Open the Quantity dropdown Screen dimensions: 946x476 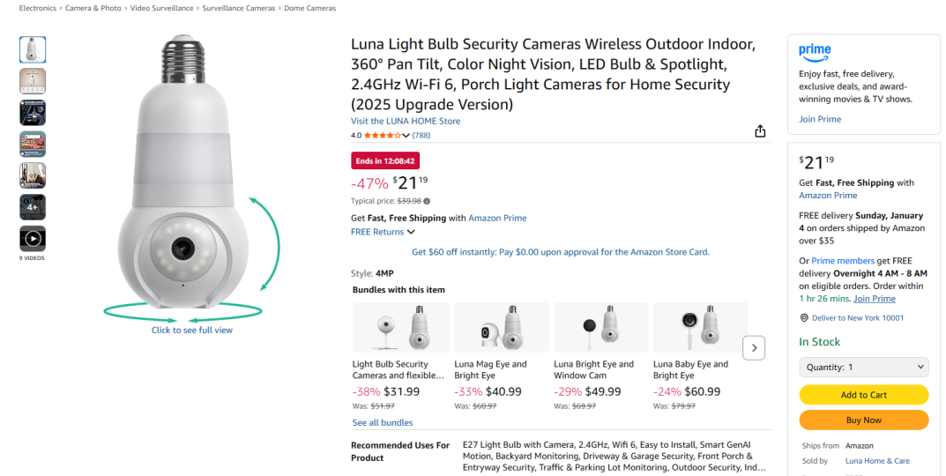pyautogui.click(x=863, y=368)
